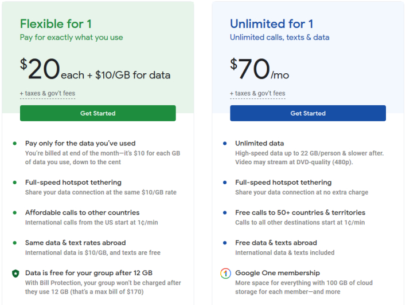406x305 pixels.
Task: Select the Unlimited for 1 heading
Action: click(x=272, y=24)
